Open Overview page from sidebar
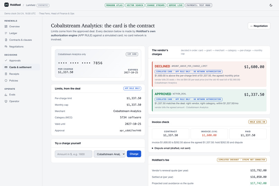279x186 pixels. point(21,26)
